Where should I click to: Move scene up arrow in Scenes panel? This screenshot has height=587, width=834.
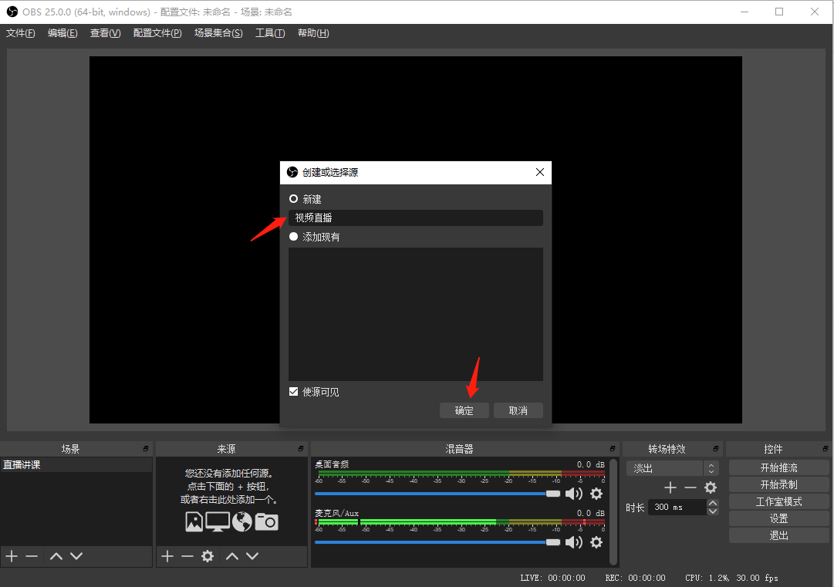[56, 556]
